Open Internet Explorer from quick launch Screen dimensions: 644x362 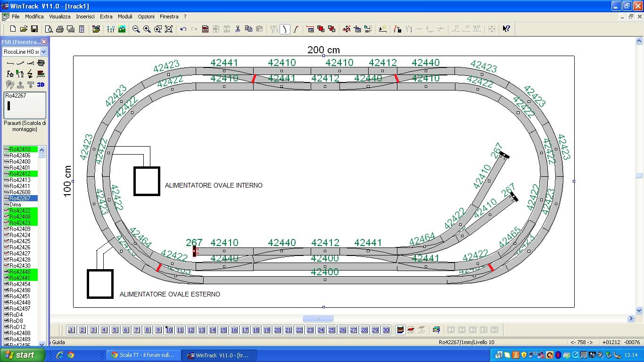60,355
